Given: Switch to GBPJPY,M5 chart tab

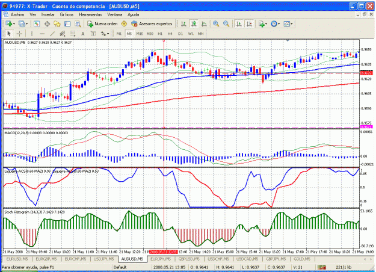Looking at the screenshot, I should (276, 259).
